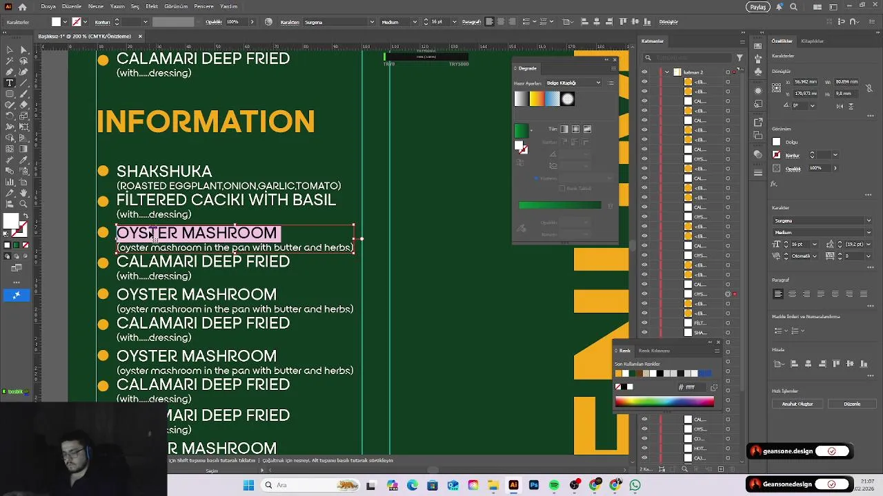This screenshot has width=883, height=496.
Task: Open the Degrade panel options menu
Action: coord(613,68)
